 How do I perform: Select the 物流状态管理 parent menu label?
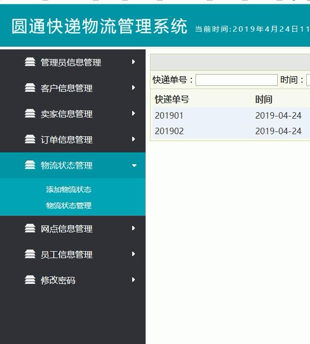(66, 165)
